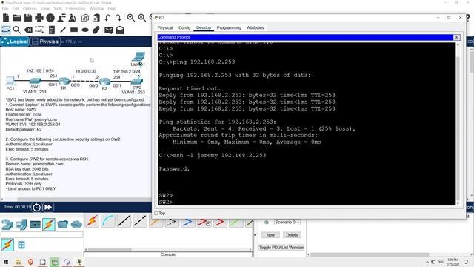Open the Windows Start menu
Viewport: 474px width, 267px height.
click(6, 262)
